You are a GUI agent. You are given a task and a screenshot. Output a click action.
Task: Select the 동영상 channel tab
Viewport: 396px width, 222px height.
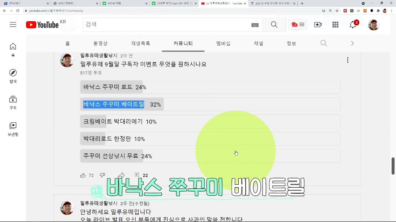pyautogui.click(x=100, y=43)
